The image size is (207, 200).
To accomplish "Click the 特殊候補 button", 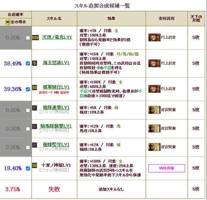I will [166, 168].
